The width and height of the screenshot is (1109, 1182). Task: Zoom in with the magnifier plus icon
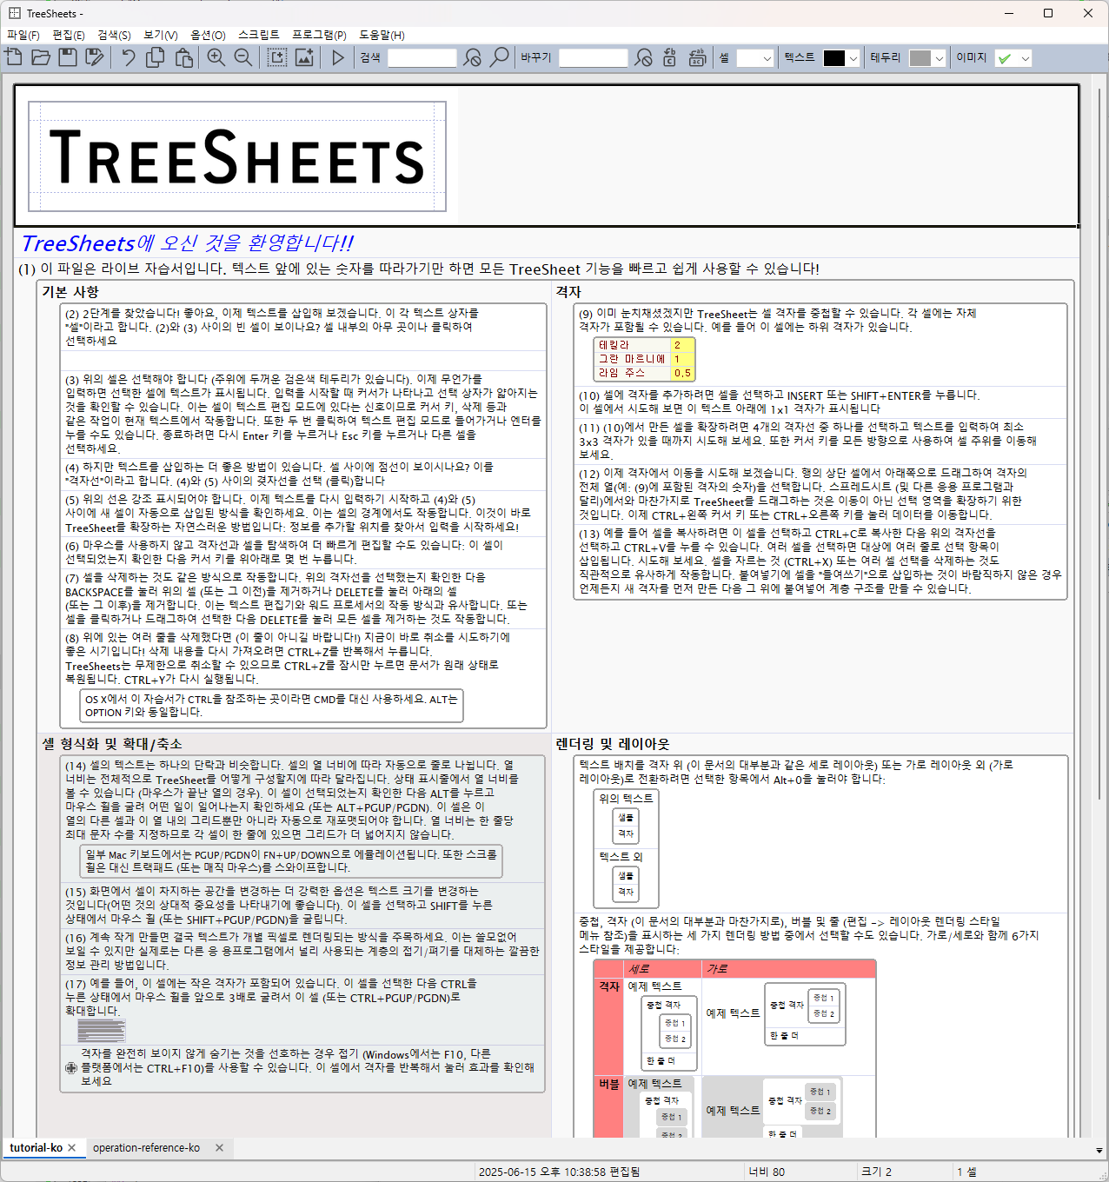tap(216, 57)
